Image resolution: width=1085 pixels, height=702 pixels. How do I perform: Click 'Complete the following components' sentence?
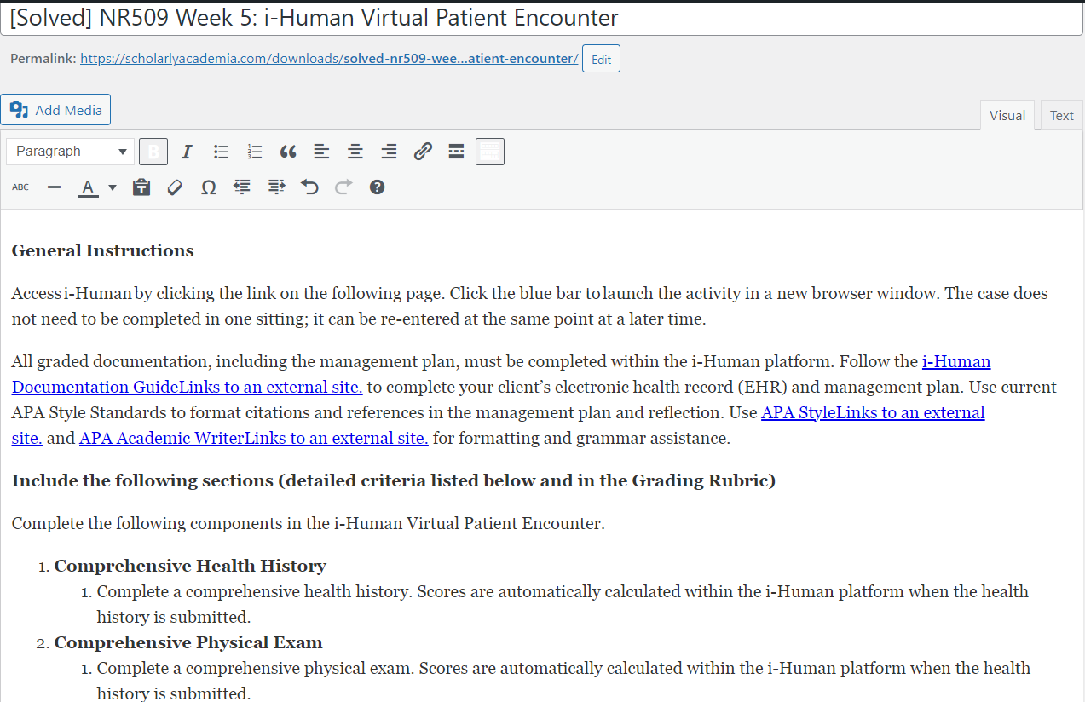pyautogui.click(x=309, y=523)
